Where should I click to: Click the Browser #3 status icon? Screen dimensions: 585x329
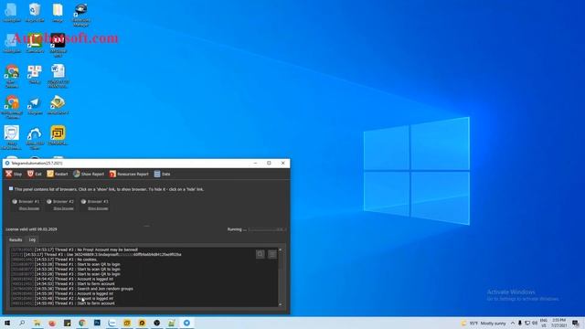click(83, 201)
